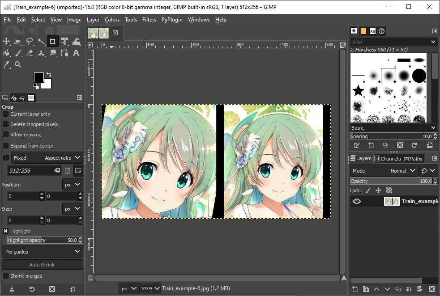This screenshot has width=440, height=296.
Task: Switch to Images tab in left dock
Action: point(31,97)
